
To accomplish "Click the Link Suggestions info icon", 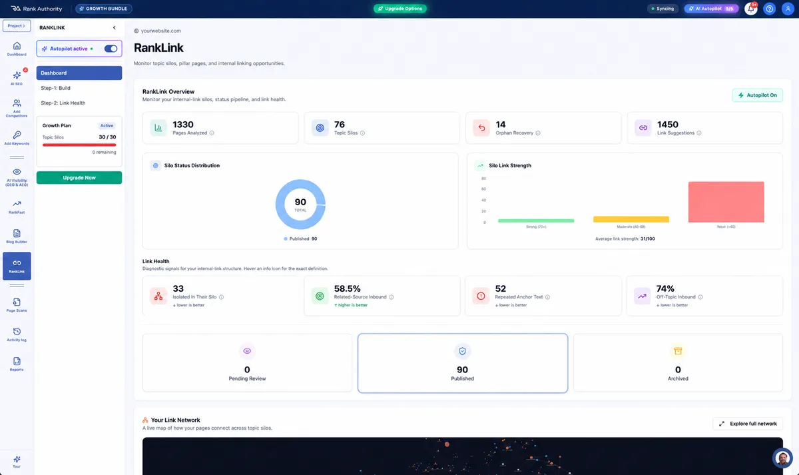I will pos(699,133).
